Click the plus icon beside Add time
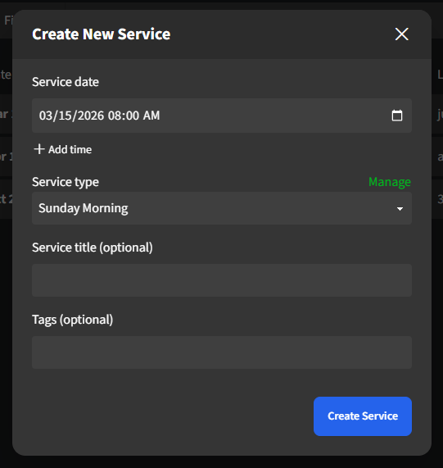This screenshot has height=468, width=443. 39,149
